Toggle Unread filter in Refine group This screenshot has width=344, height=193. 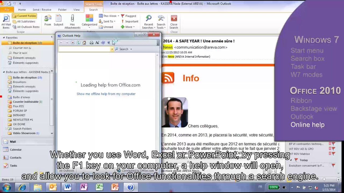[106, 27]
